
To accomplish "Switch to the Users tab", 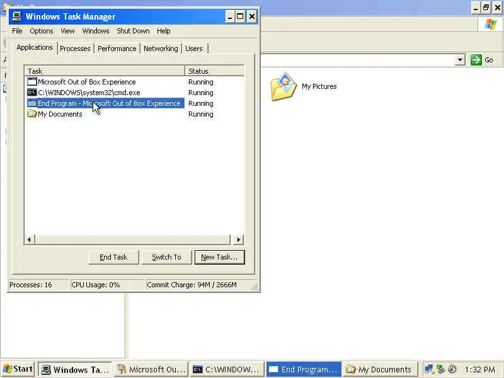I will (194, 49).
